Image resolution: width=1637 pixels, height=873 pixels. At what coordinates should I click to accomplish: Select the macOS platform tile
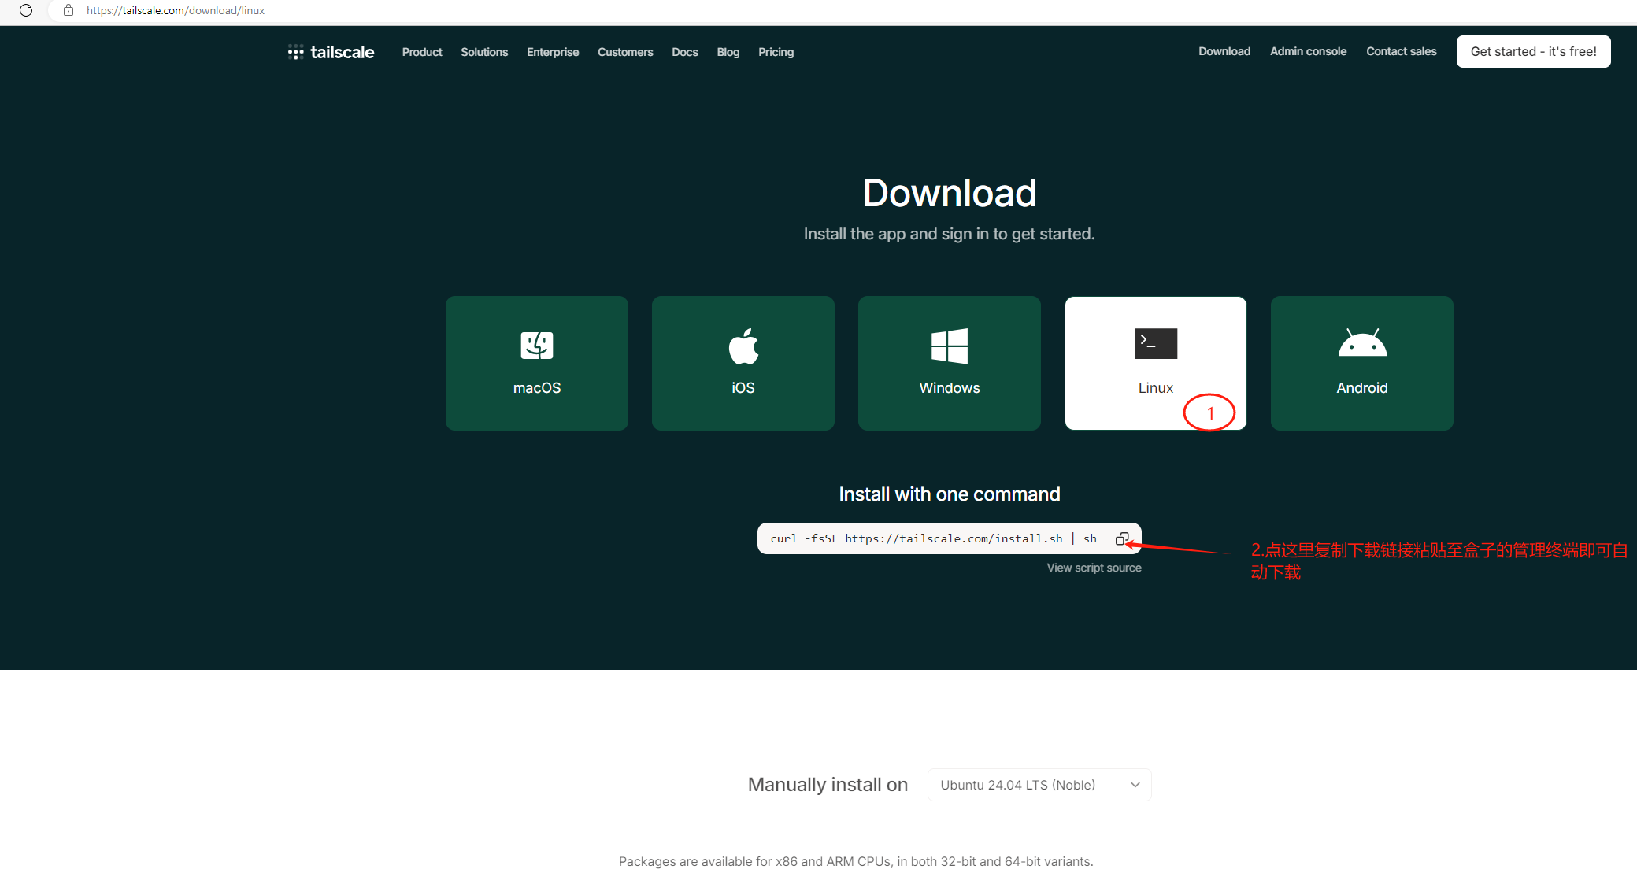pos(536,363)
